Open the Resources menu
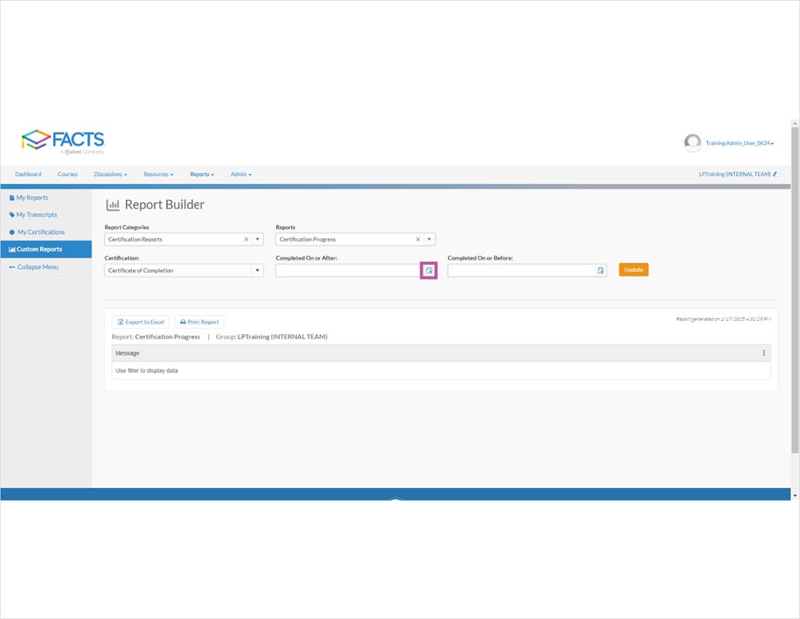Viewport: 800px width, 619px height. pyautogui.click(x=158, y=174)
